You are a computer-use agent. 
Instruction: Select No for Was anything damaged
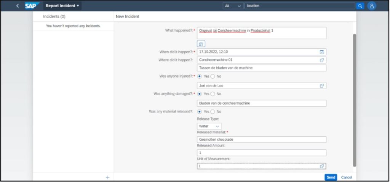pyautogui.click(x=213, y=94)
